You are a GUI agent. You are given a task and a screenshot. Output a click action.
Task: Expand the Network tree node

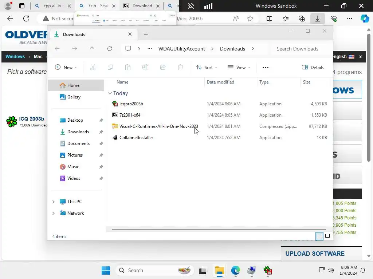[54, 213]
